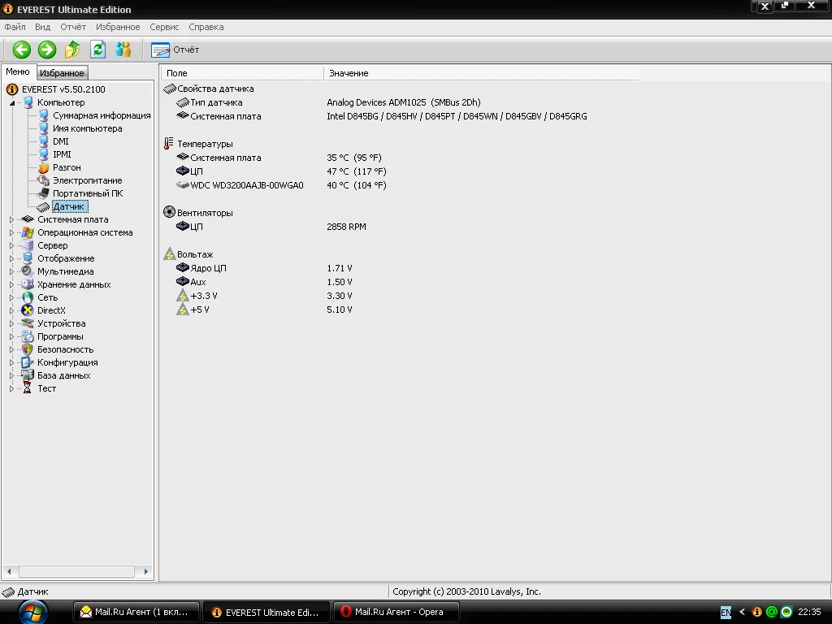Click the green Forward arrow button
Viewport: 832px width, 624px height.
pos(47,50)
